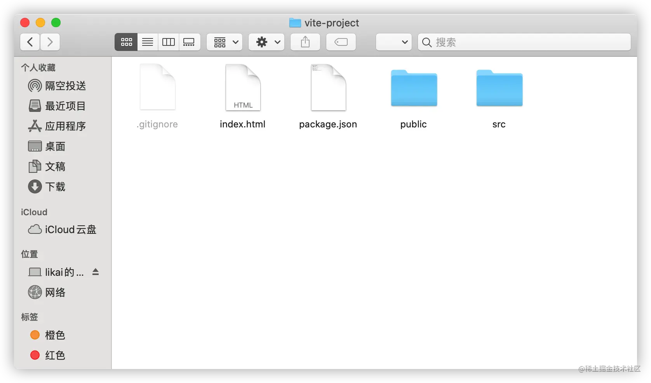Select the likai的… computer in the sidebar

(56, 272)
